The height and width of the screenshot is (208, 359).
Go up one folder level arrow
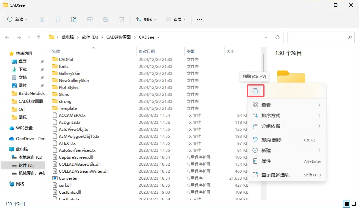click(x=39, y=37)
